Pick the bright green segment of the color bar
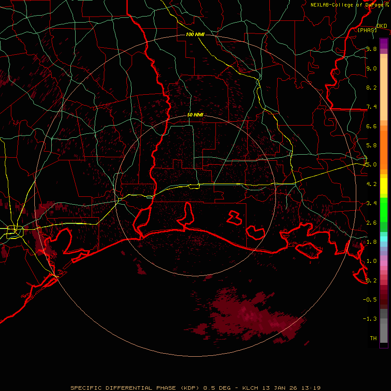Viewport: 391px width, 391px height. (x=384, y=209)
